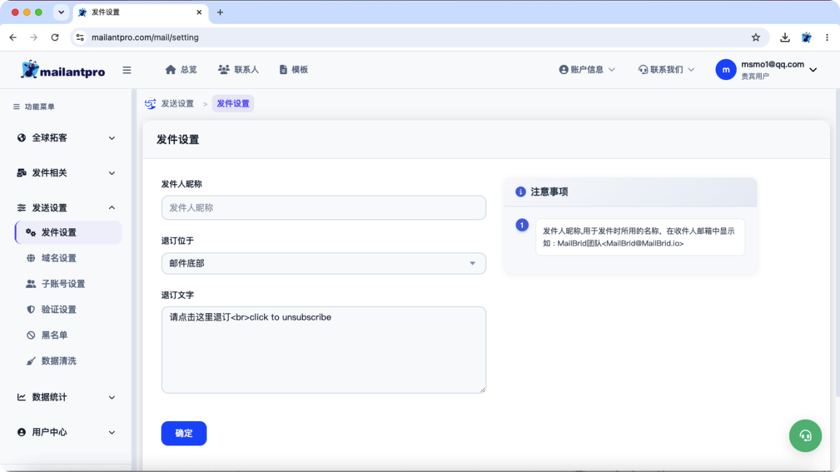Screen dimensions: 840x472
Task: Open 联系我们 dropdown menu
Action: [x=667, y=70]
